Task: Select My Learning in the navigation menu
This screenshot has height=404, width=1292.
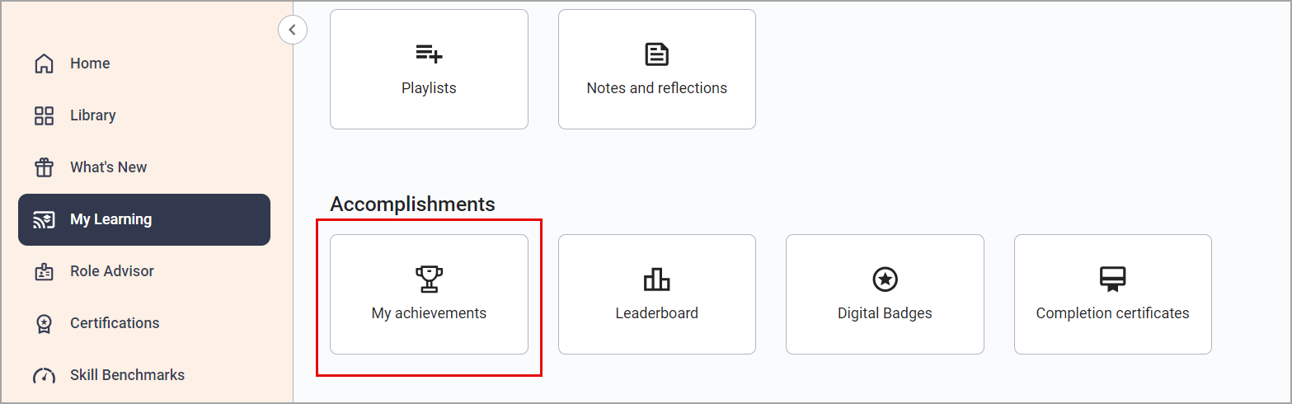Action: click(x=144, y=219)
